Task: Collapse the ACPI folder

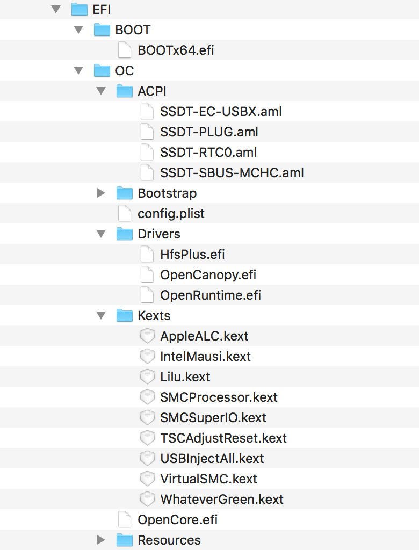Action: 101,91
